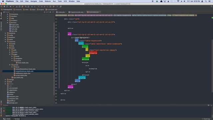213x120 pixels.
Task: Click the Project panel settings gear icon
Action: (x=50, y=12)
